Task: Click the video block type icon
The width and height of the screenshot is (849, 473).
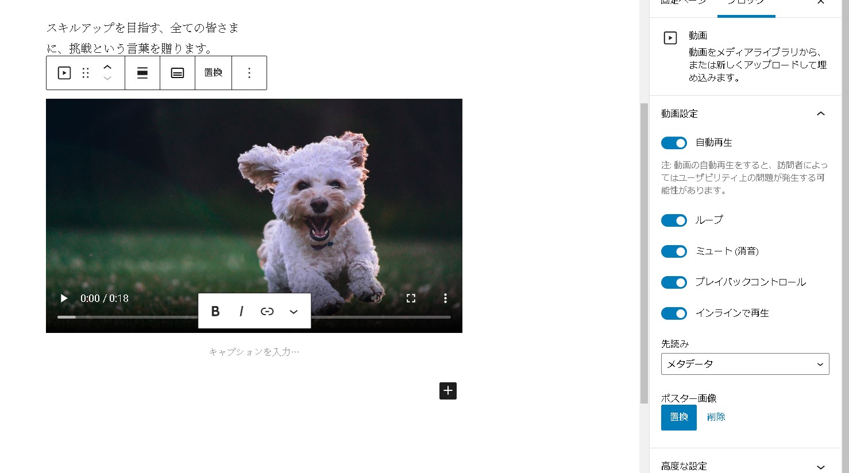Action: click(x=64, y=73)
